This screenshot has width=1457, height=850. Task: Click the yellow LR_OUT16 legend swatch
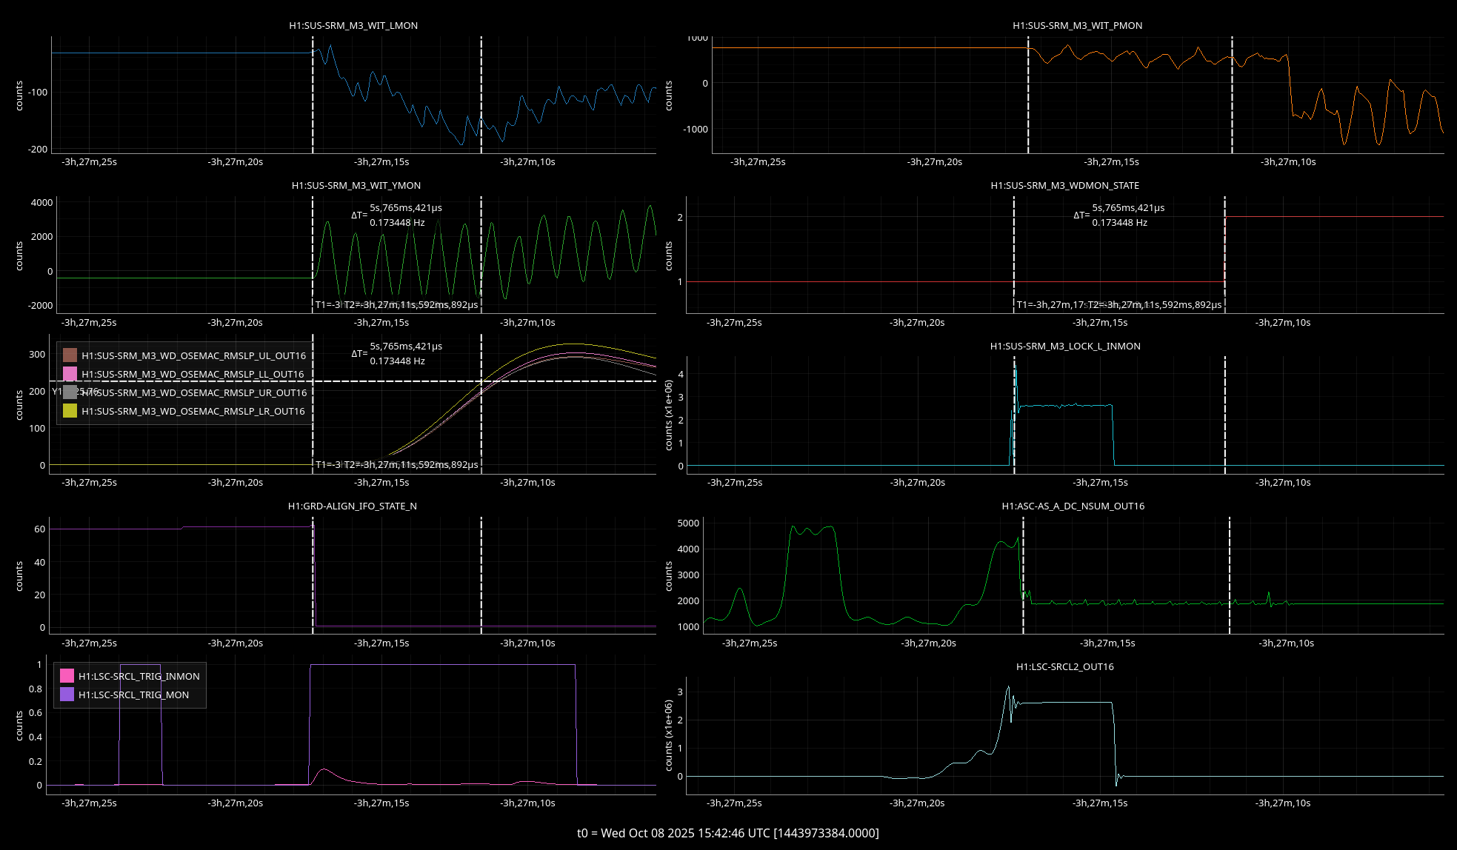point(70,411)
